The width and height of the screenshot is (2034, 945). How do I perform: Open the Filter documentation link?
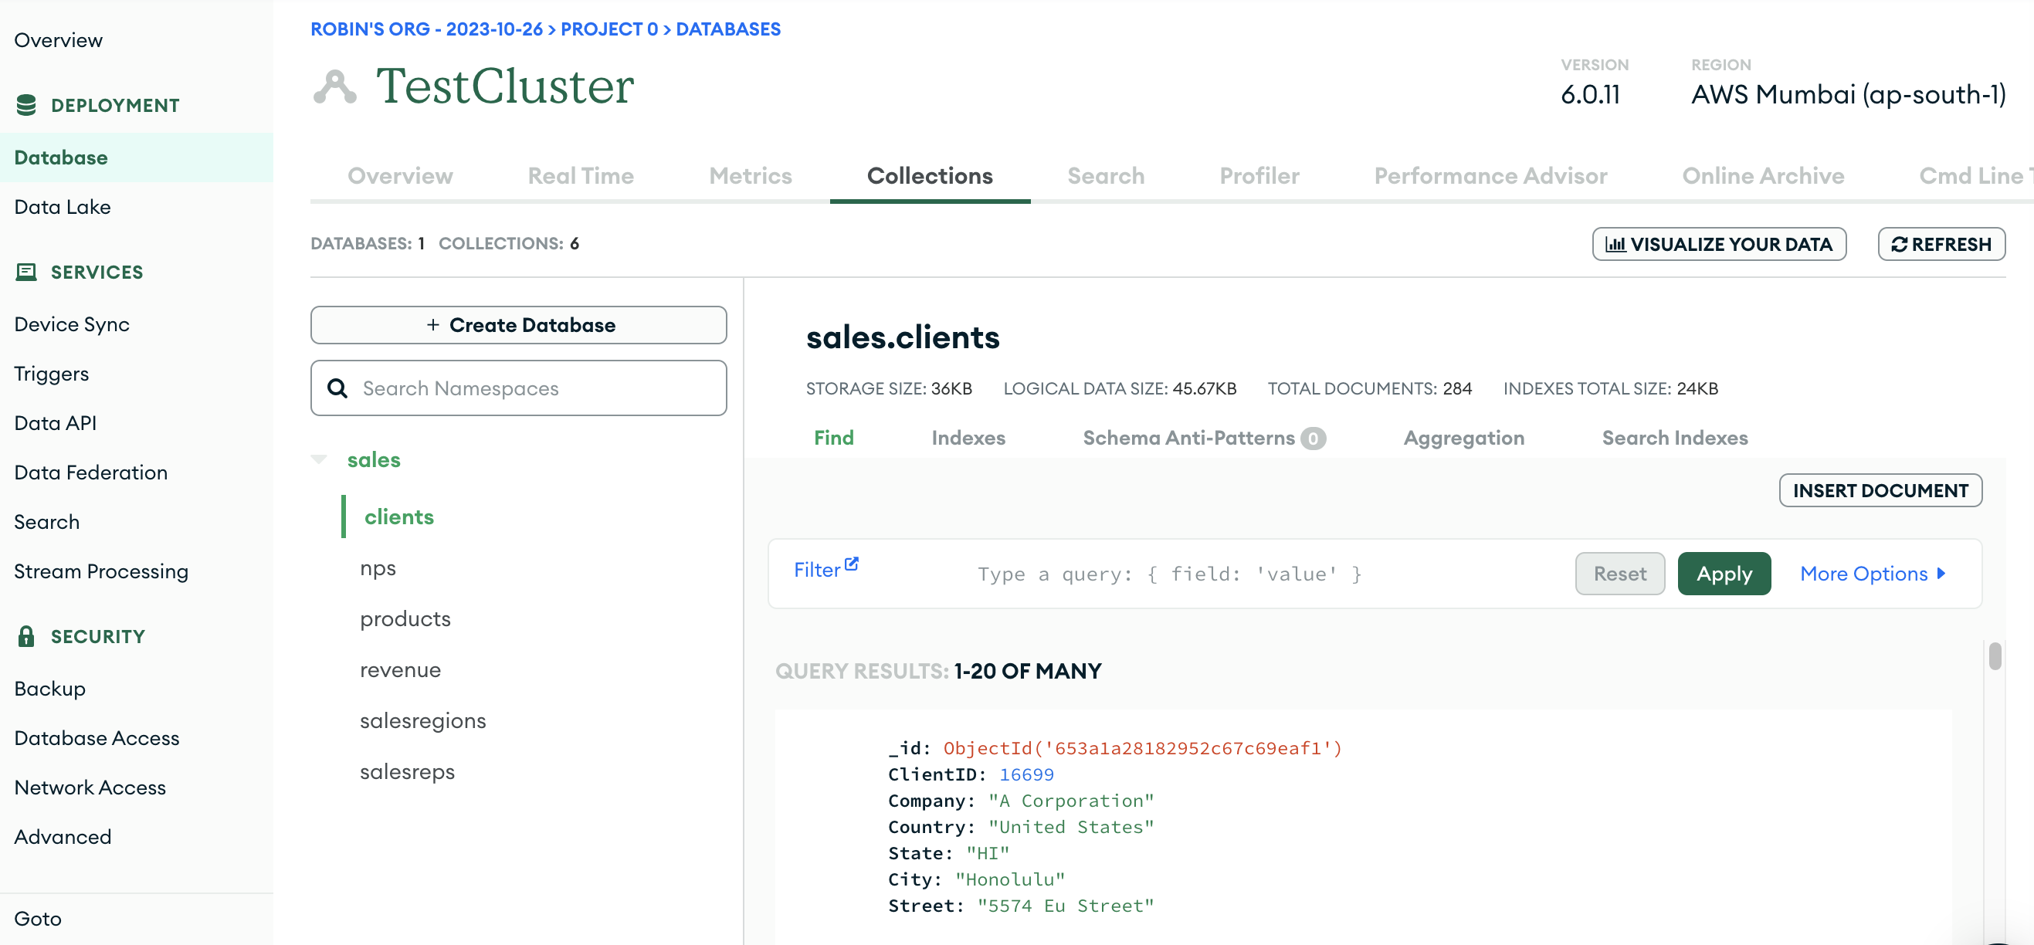[x=825, y=568]
